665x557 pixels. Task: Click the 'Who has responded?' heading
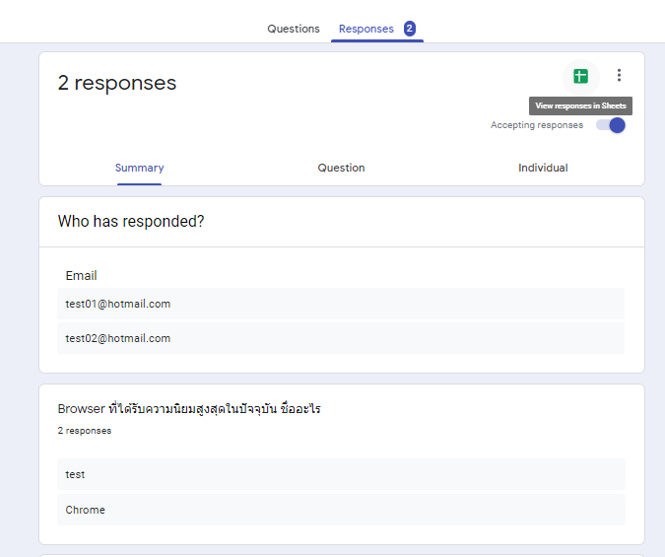coord(131,222)
